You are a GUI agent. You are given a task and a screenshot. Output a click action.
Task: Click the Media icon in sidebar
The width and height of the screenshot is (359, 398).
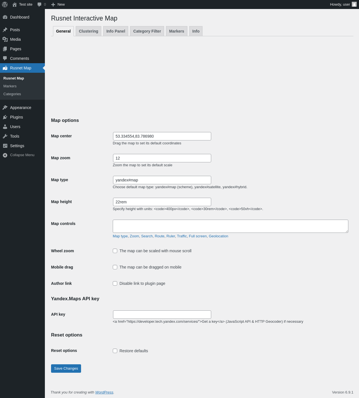point(5,39)
